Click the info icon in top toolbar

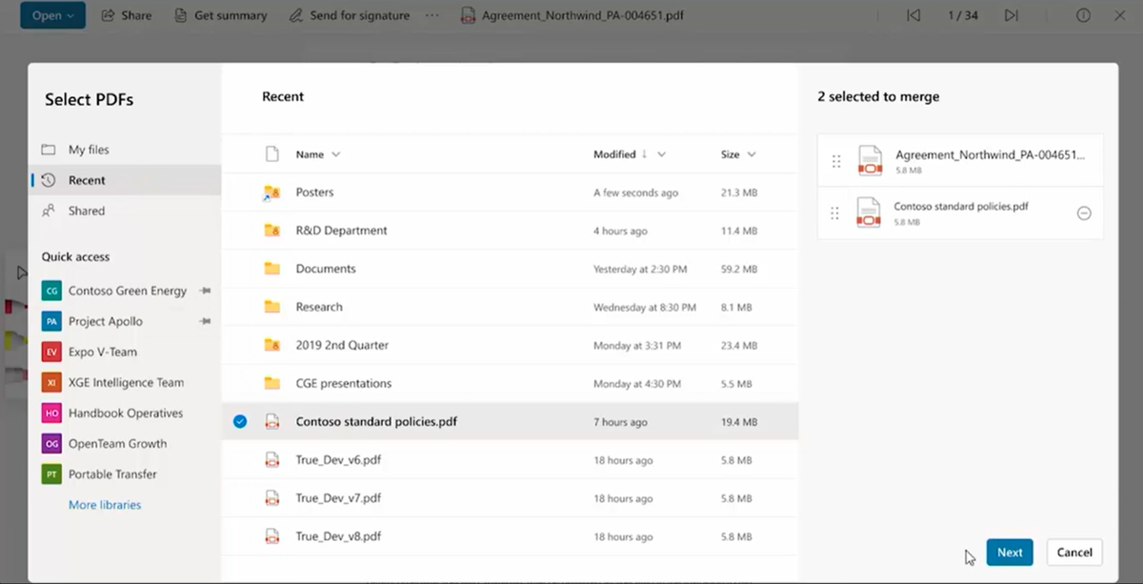point(1083,16)
